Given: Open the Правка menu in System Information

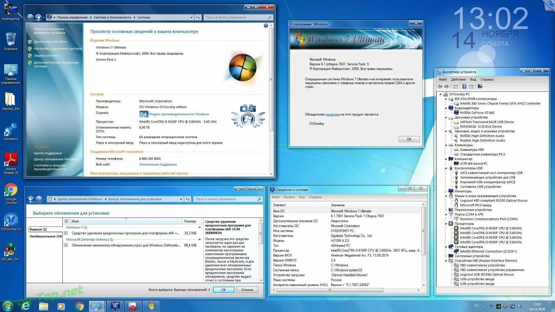Looking at the screenshot, I should click(289, 197).
